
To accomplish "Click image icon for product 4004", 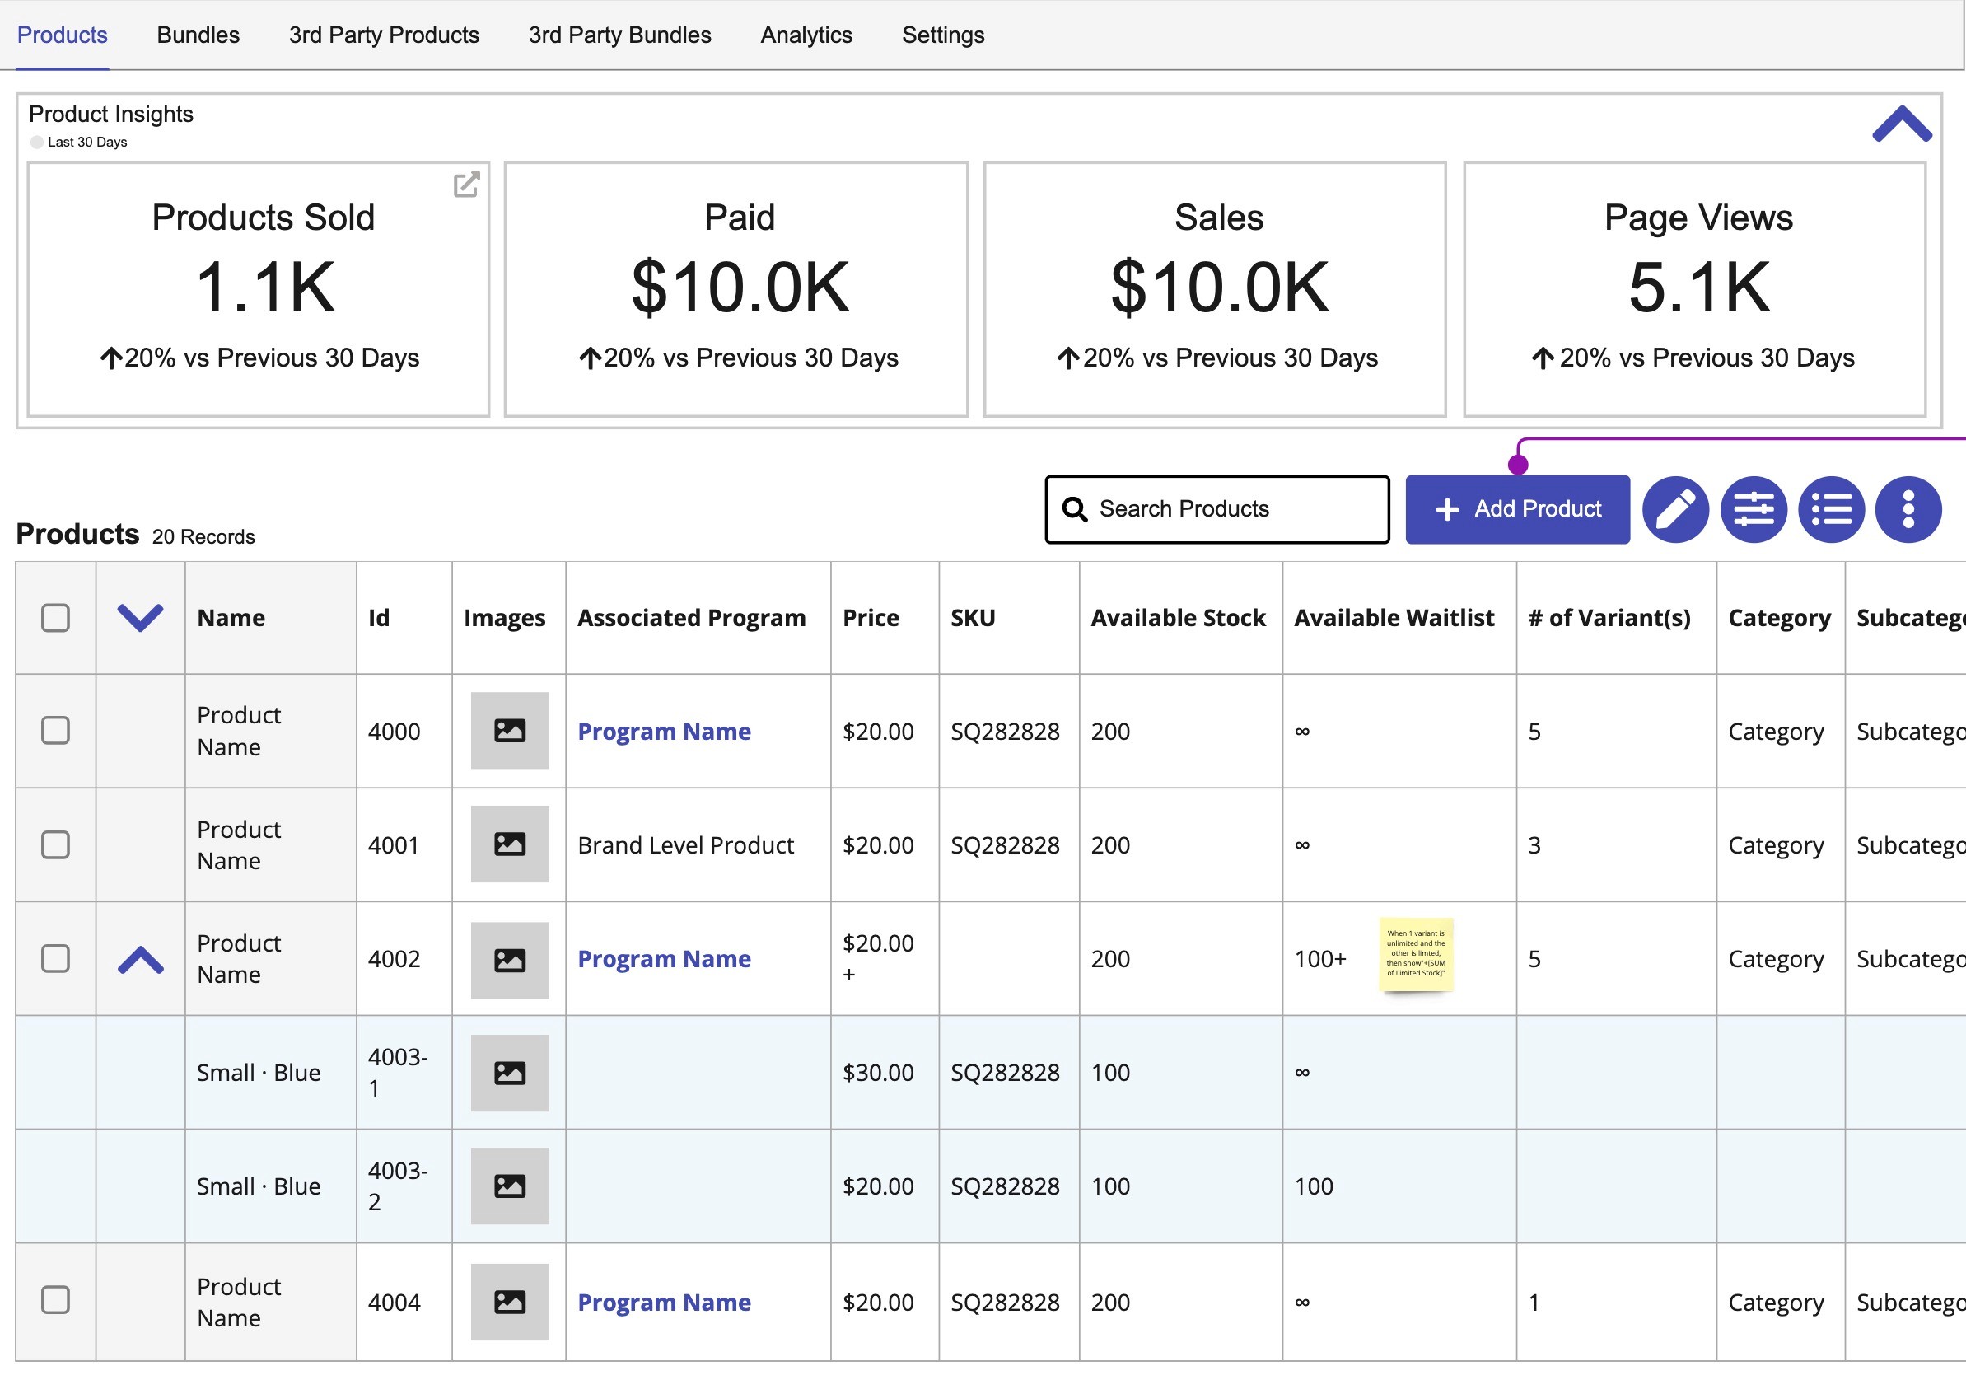I will 510,1302.
